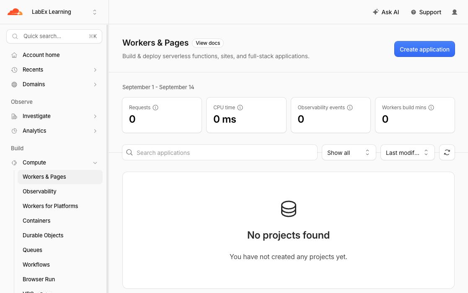Select Workers & Pages in sidebar
Viewport: 468px width, 293px height.
[60, 177]
